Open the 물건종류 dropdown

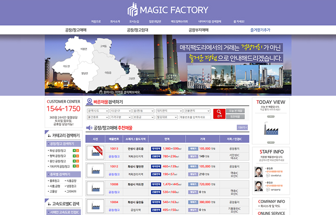tap(98, 117)
